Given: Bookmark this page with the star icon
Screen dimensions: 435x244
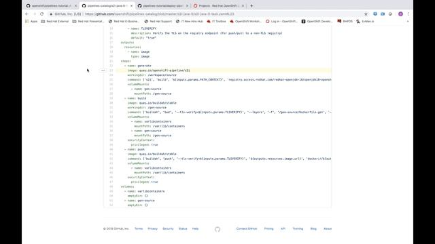Looking at the screenshot, I should [366, 14].
